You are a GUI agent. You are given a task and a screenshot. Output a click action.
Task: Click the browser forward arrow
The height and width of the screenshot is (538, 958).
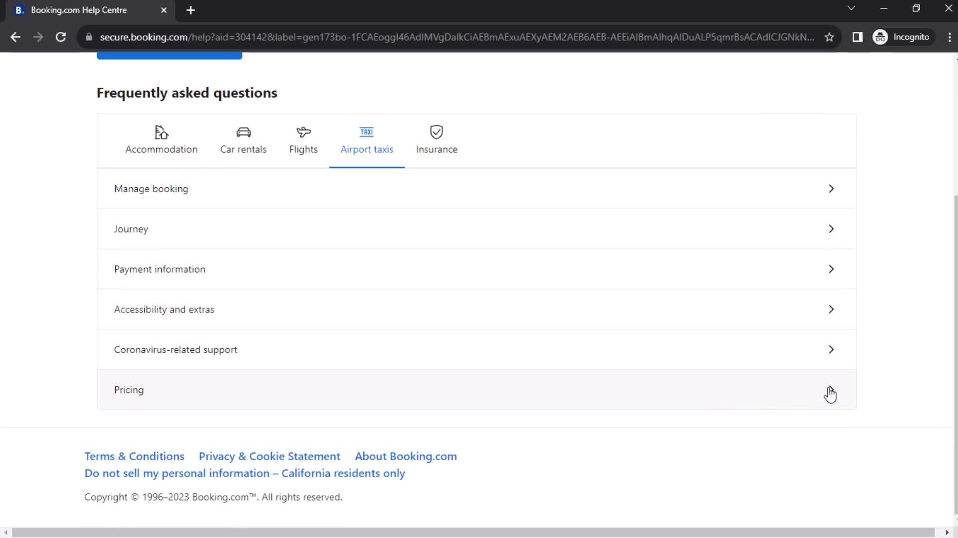38,37
